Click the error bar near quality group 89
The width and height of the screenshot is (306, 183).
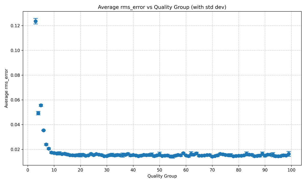[262, 152]
